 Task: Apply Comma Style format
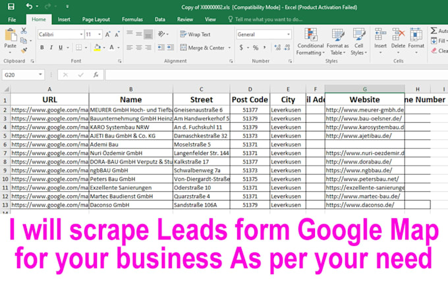264,47
